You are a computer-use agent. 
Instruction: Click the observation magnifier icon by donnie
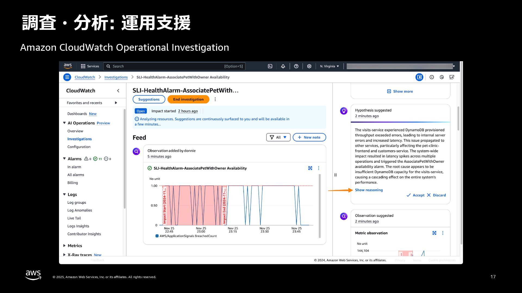[136, 151]
